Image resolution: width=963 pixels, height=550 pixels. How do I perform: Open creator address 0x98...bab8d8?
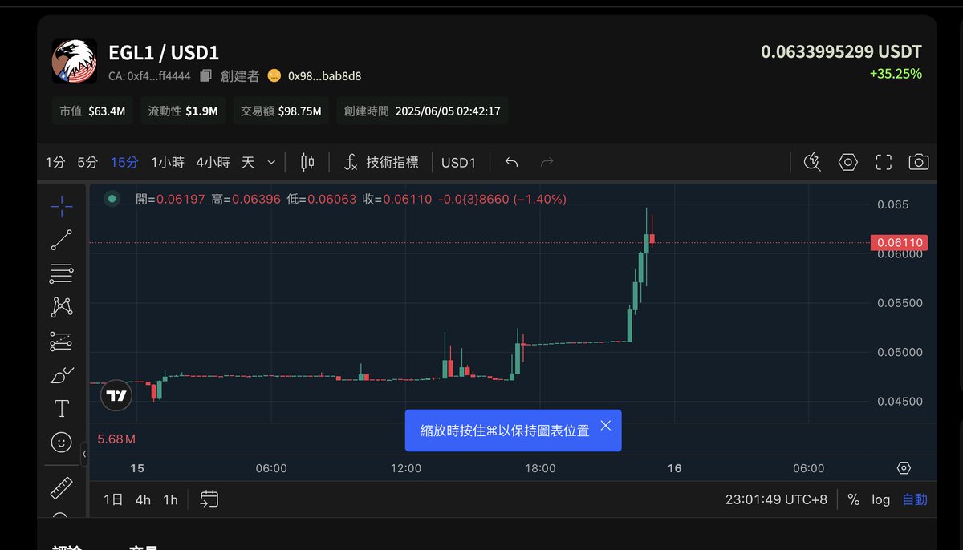[x=325, y=76]
